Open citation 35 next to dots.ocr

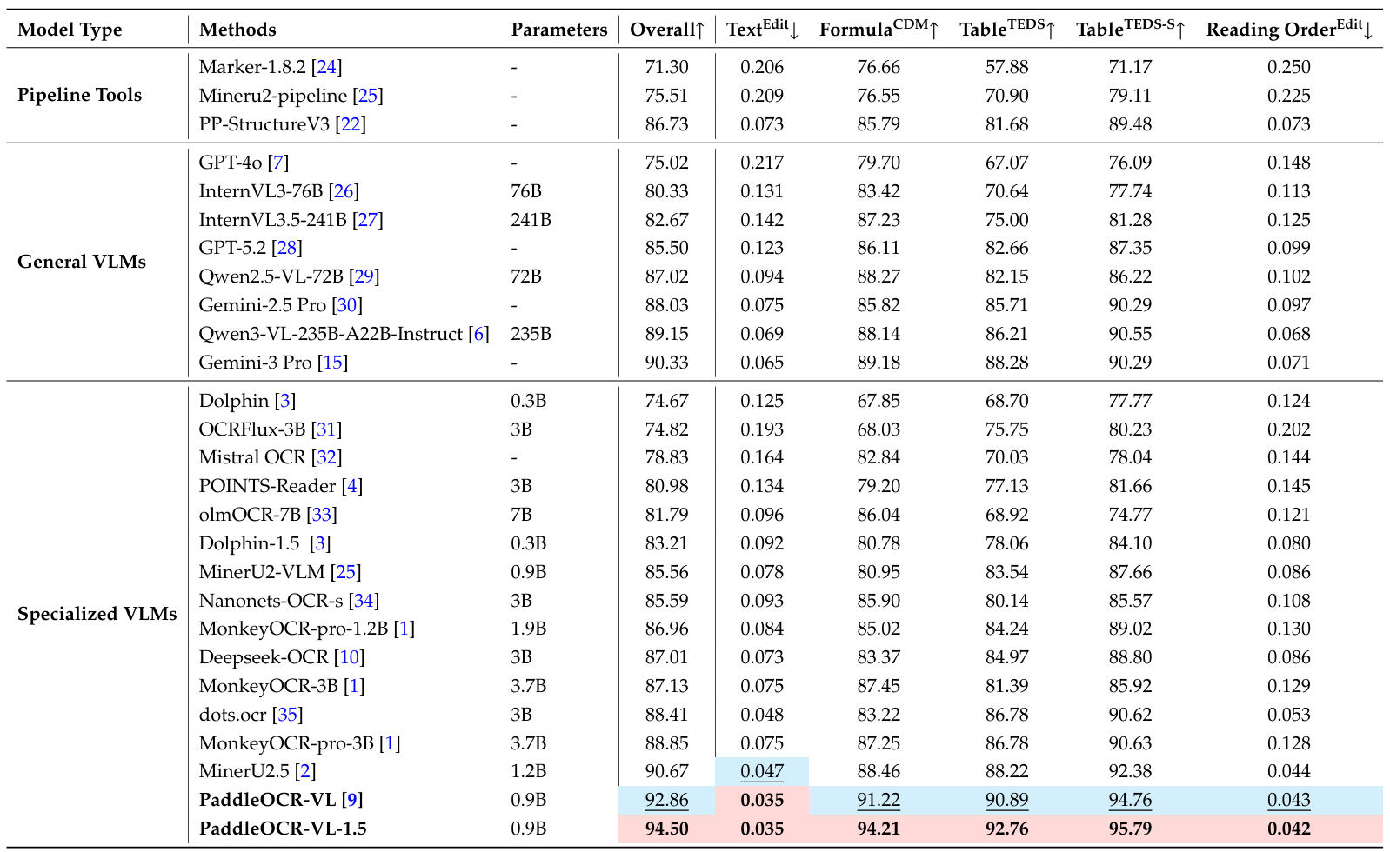pos(288,715)
